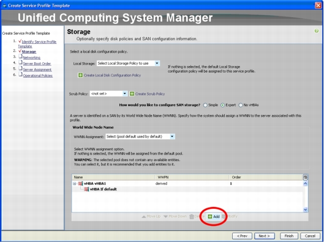Collapse the vHBA vHBA1 tree node
The image size is (324, 243).
[75, 184]
